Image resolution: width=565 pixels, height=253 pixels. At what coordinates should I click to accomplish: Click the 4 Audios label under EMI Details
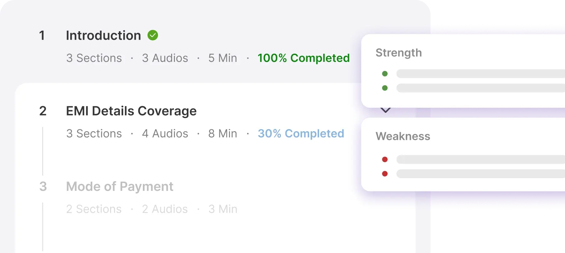[x=165, y=134]
